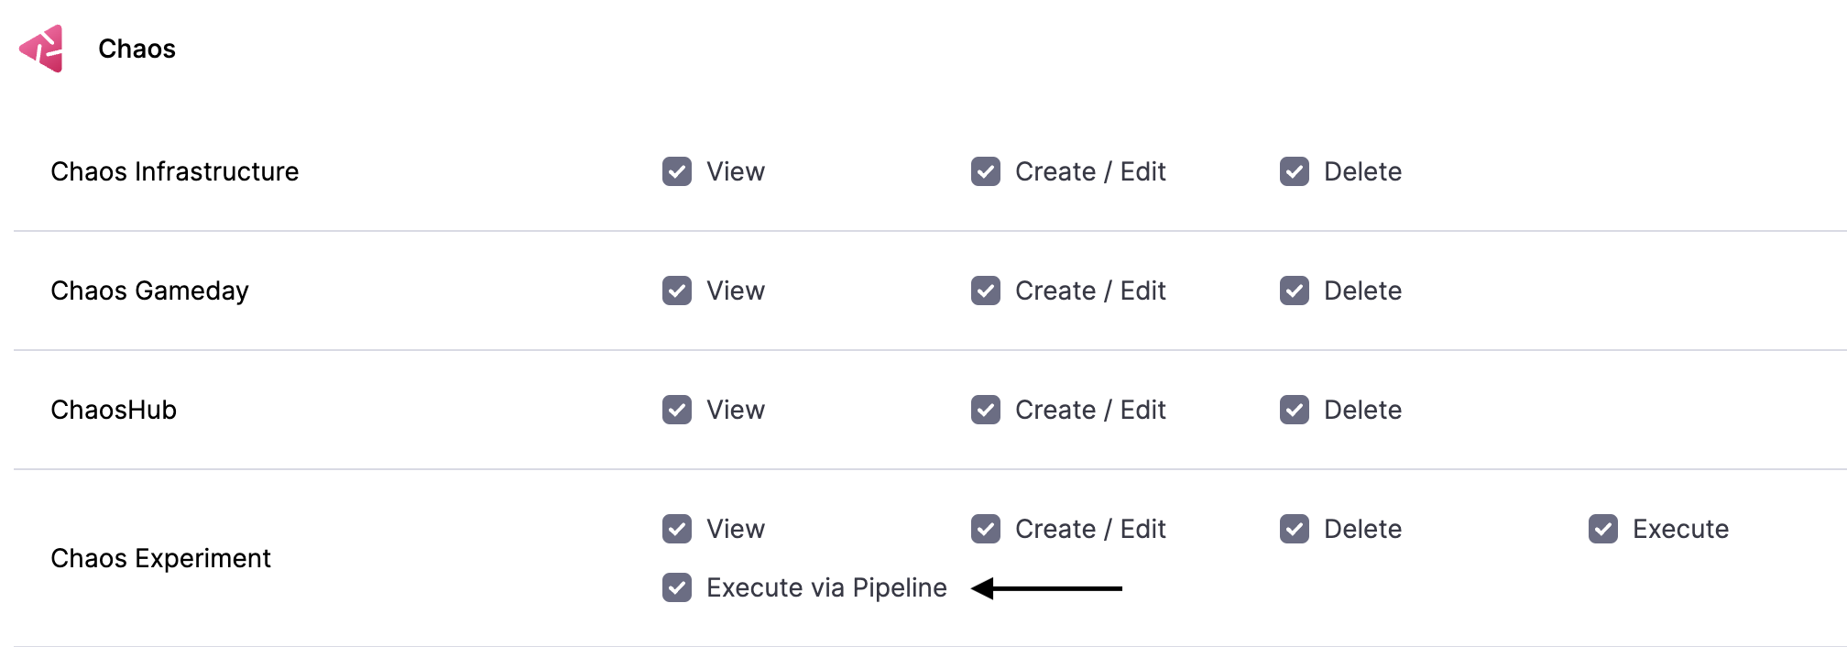Toggle Create / Edit for Chaos Experiment
The image size is (1847, 647).
pyautogui.click(x=986, y=529)
